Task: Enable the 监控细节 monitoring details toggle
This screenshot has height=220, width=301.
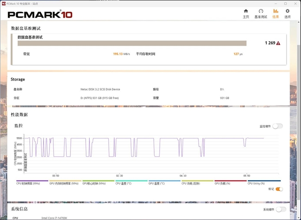Action: click(277, 126)
